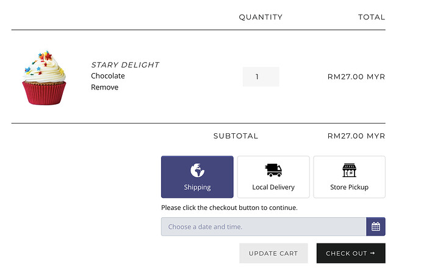Image resolution: width=421 pixels, height=269 pixels.
Task: Click the Total column header
Action: point(372,17)
